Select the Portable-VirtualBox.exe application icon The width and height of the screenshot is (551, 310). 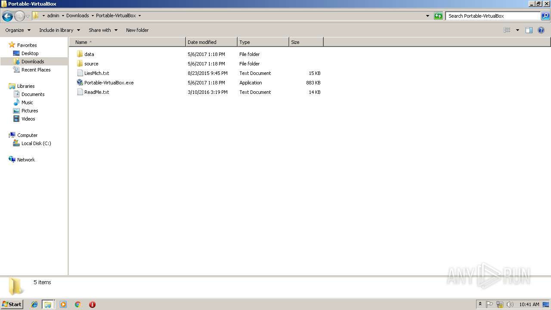pos(80,83)
